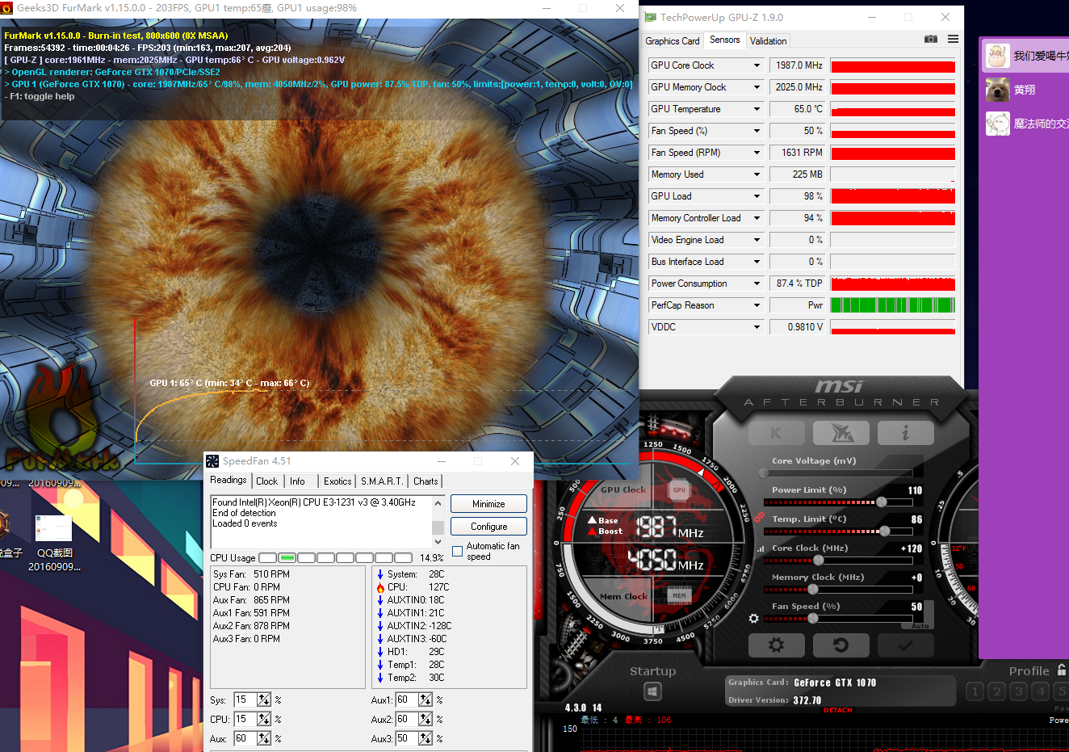Click Afterburner Power Limit slider handle
The height and width of the screenshot is (752, 1069).
(x=882, y=502)
